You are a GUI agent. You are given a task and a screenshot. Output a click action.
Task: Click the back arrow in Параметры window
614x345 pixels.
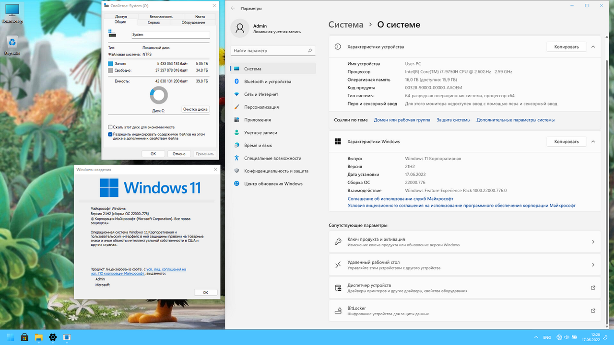click(233, 8)
